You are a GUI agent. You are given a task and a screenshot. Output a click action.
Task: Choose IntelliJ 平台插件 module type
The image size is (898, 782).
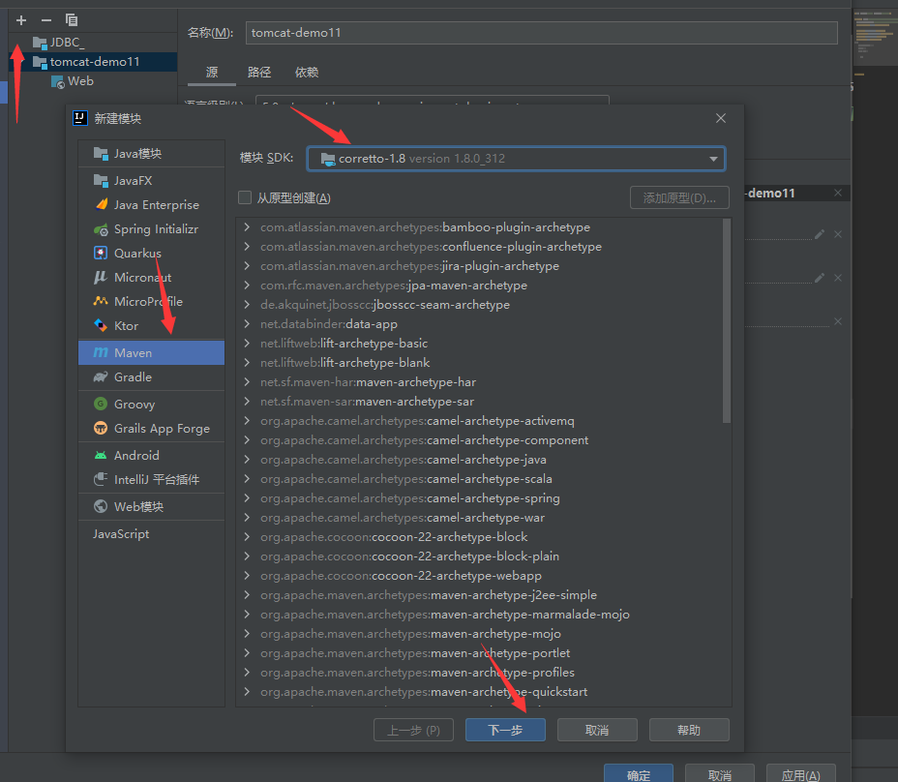click(x=151, y=479)
